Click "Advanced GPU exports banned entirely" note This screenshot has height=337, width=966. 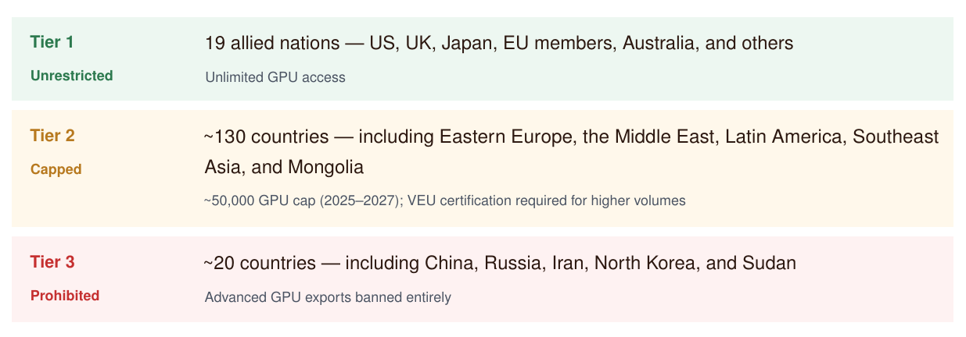[328, 297]
